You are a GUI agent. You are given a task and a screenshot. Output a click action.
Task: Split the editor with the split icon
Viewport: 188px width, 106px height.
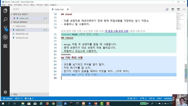tap(178, 9)
